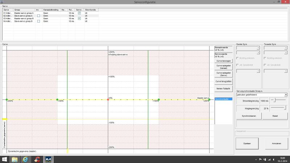This screenshot has height=163, width=290.
Task: Open the Windows Start button
Action: pyautogui.click(x=4, y=159)
